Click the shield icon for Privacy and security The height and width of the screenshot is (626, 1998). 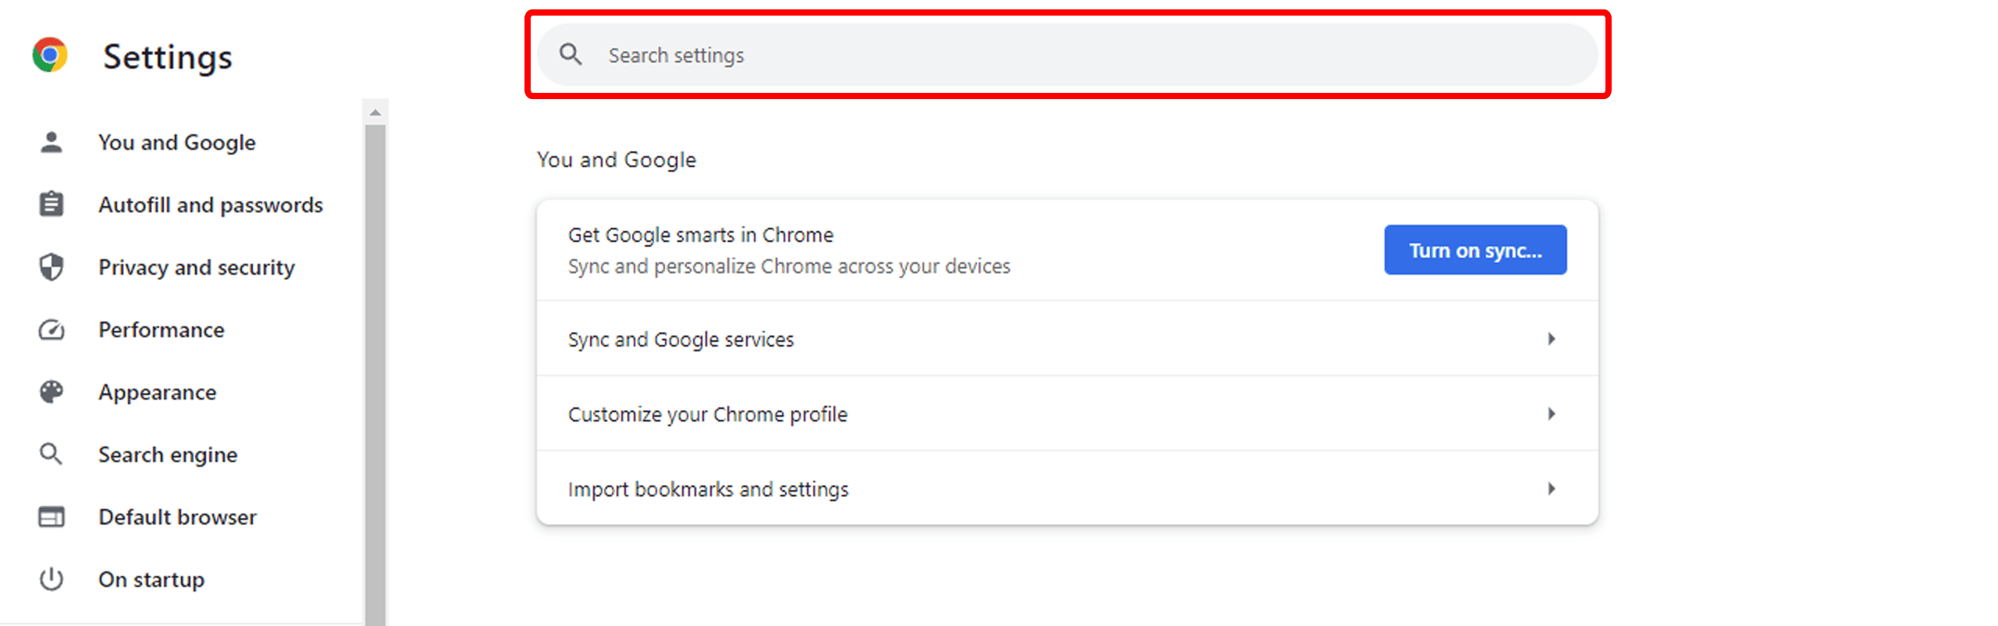tap(52, 267)
